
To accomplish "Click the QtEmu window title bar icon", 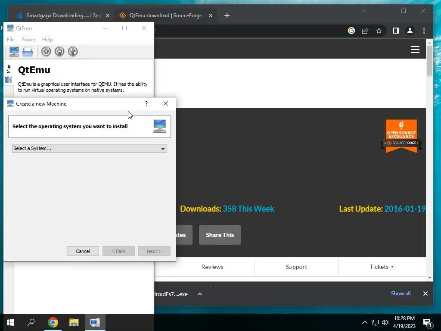I will click(10, 28).
